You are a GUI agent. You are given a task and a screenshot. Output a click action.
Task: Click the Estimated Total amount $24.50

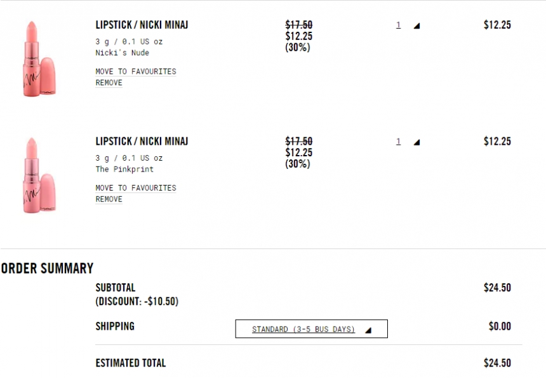tap(496, 363)
